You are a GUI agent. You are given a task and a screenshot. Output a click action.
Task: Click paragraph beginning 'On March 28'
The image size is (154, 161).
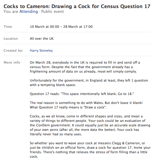(85, 67)
